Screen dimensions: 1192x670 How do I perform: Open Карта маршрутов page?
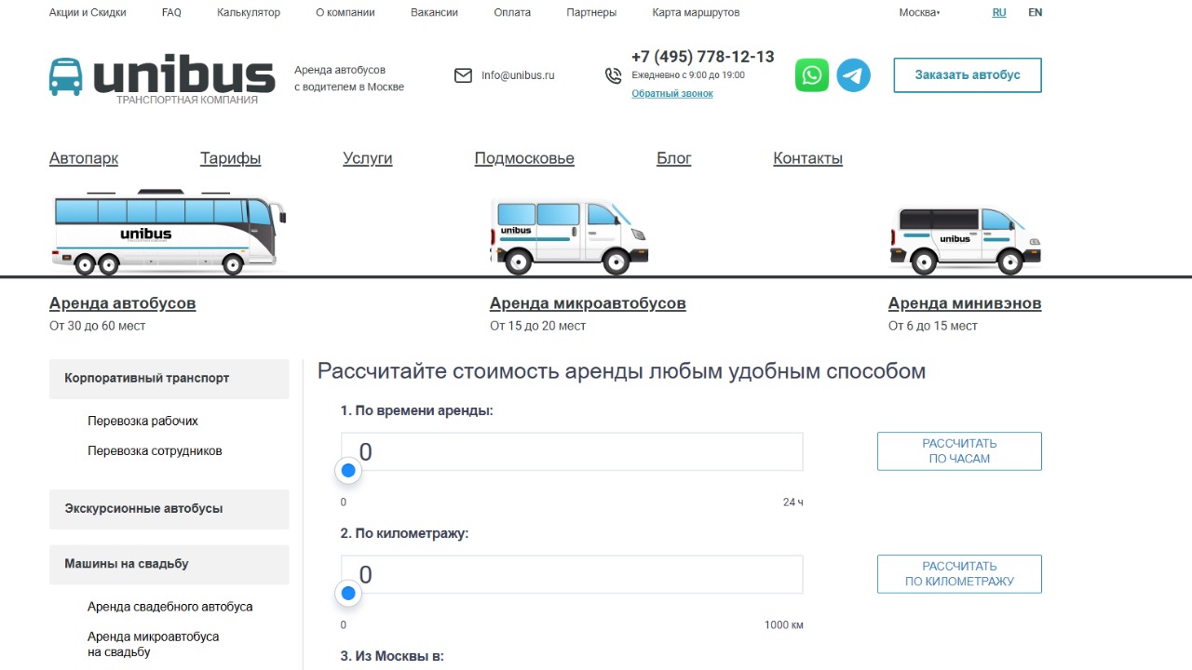point(696,13)
